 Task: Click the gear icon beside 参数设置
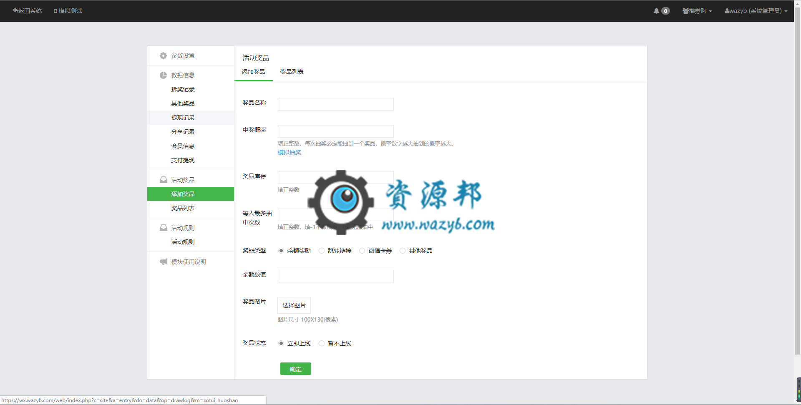(x=163, y=55)
